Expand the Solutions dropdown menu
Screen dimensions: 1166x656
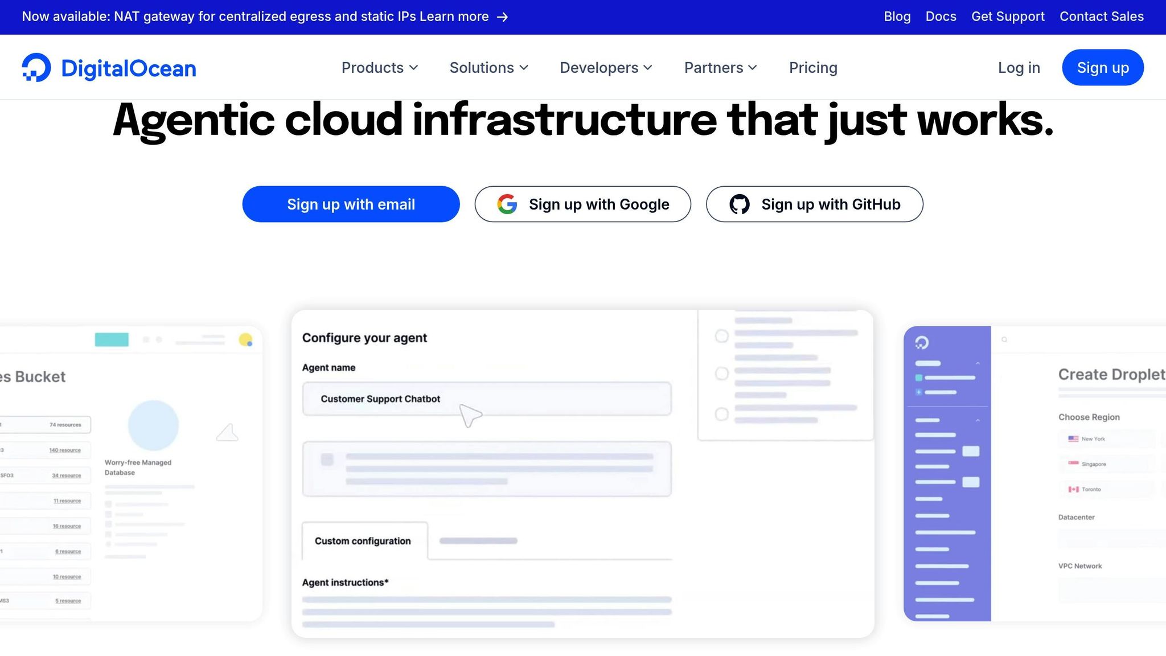point(488,67)
